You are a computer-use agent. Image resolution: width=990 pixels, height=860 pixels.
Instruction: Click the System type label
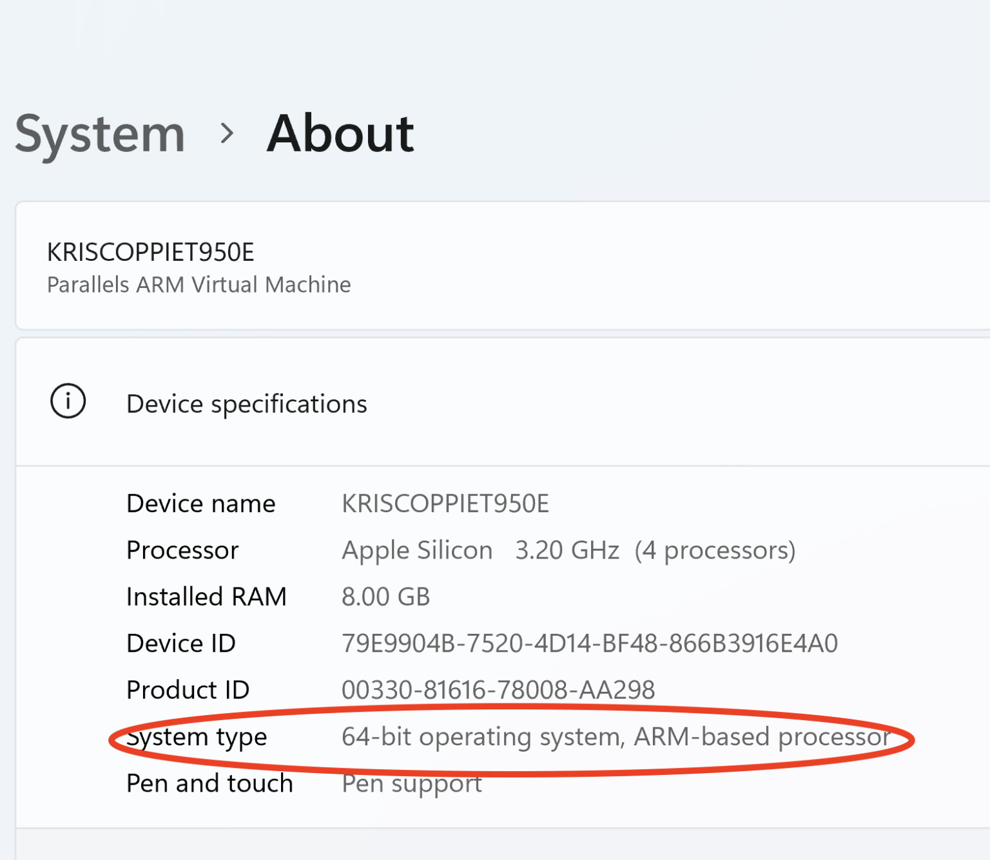197,737
